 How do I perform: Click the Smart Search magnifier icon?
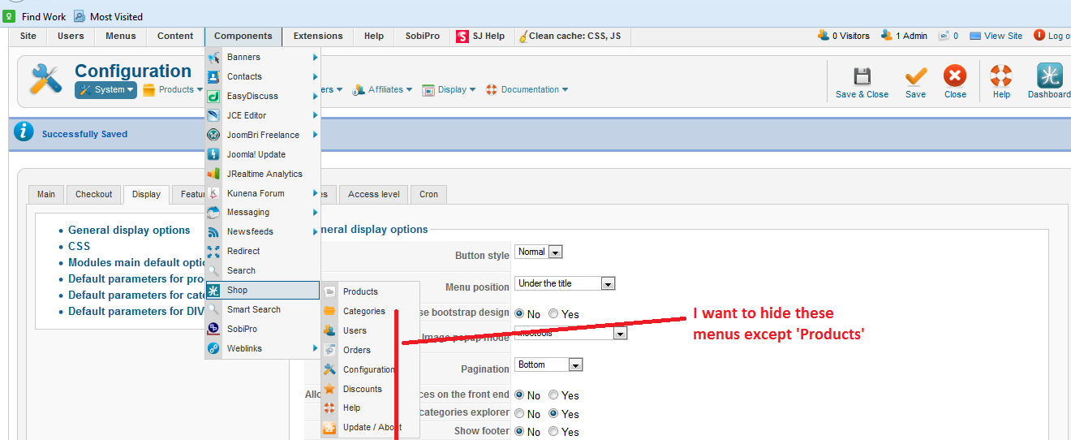[x=213, y=310]
